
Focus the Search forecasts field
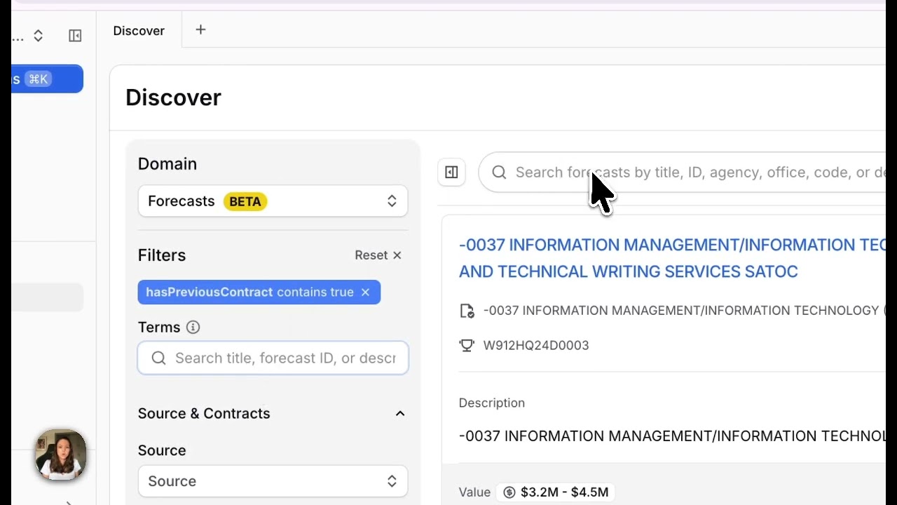[683, 173]
